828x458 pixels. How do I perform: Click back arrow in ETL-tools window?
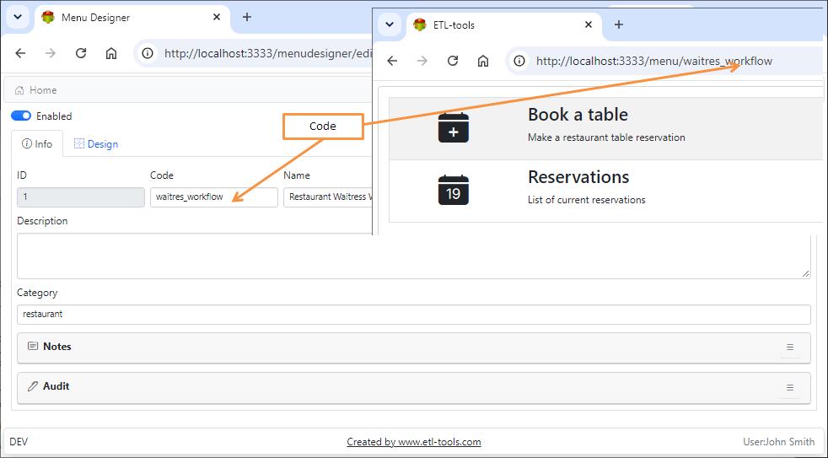(x=392, y=61)
